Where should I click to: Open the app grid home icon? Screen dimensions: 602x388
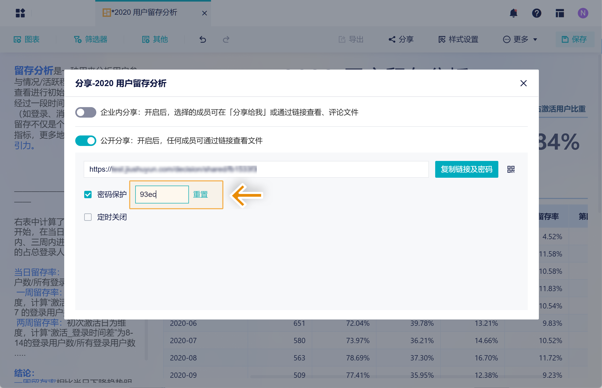[x=20, y=13]
